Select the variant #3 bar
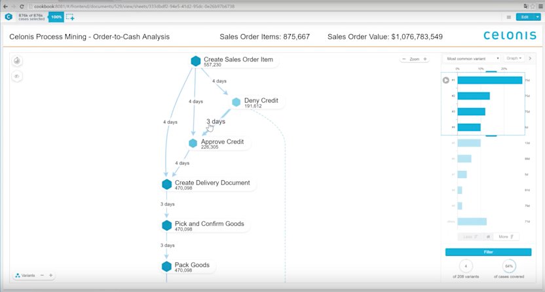Viewport: 545px width, 292px height. tap(472, 111)
